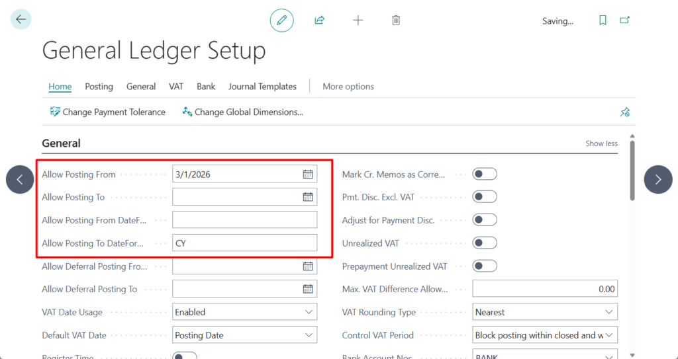The height and width of the screenshot is (359, 678).
Task: Click the pin action bar icon
Action: click(624, 112)
